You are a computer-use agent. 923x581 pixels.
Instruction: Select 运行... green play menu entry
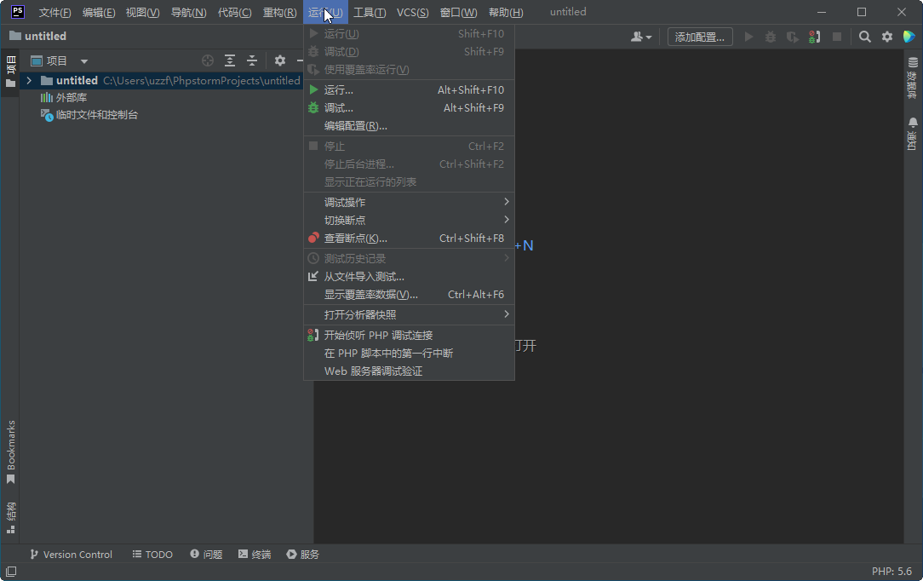coord(409,90)
